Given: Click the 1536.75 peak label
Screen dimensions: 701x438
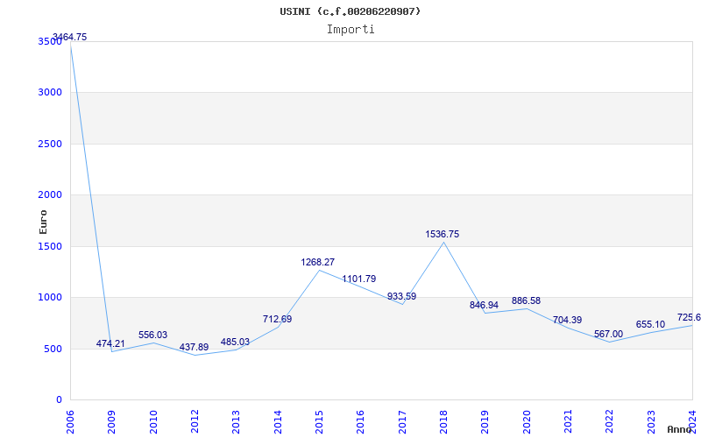Looking at the screenshot, I should click(443, 234).
